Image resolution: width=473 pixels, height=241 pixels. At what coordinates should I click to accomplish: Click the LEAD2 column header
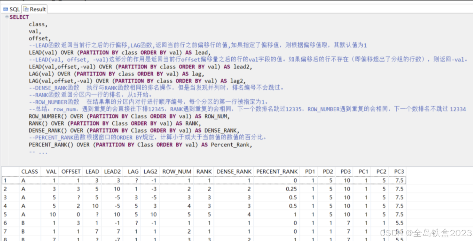112,172
